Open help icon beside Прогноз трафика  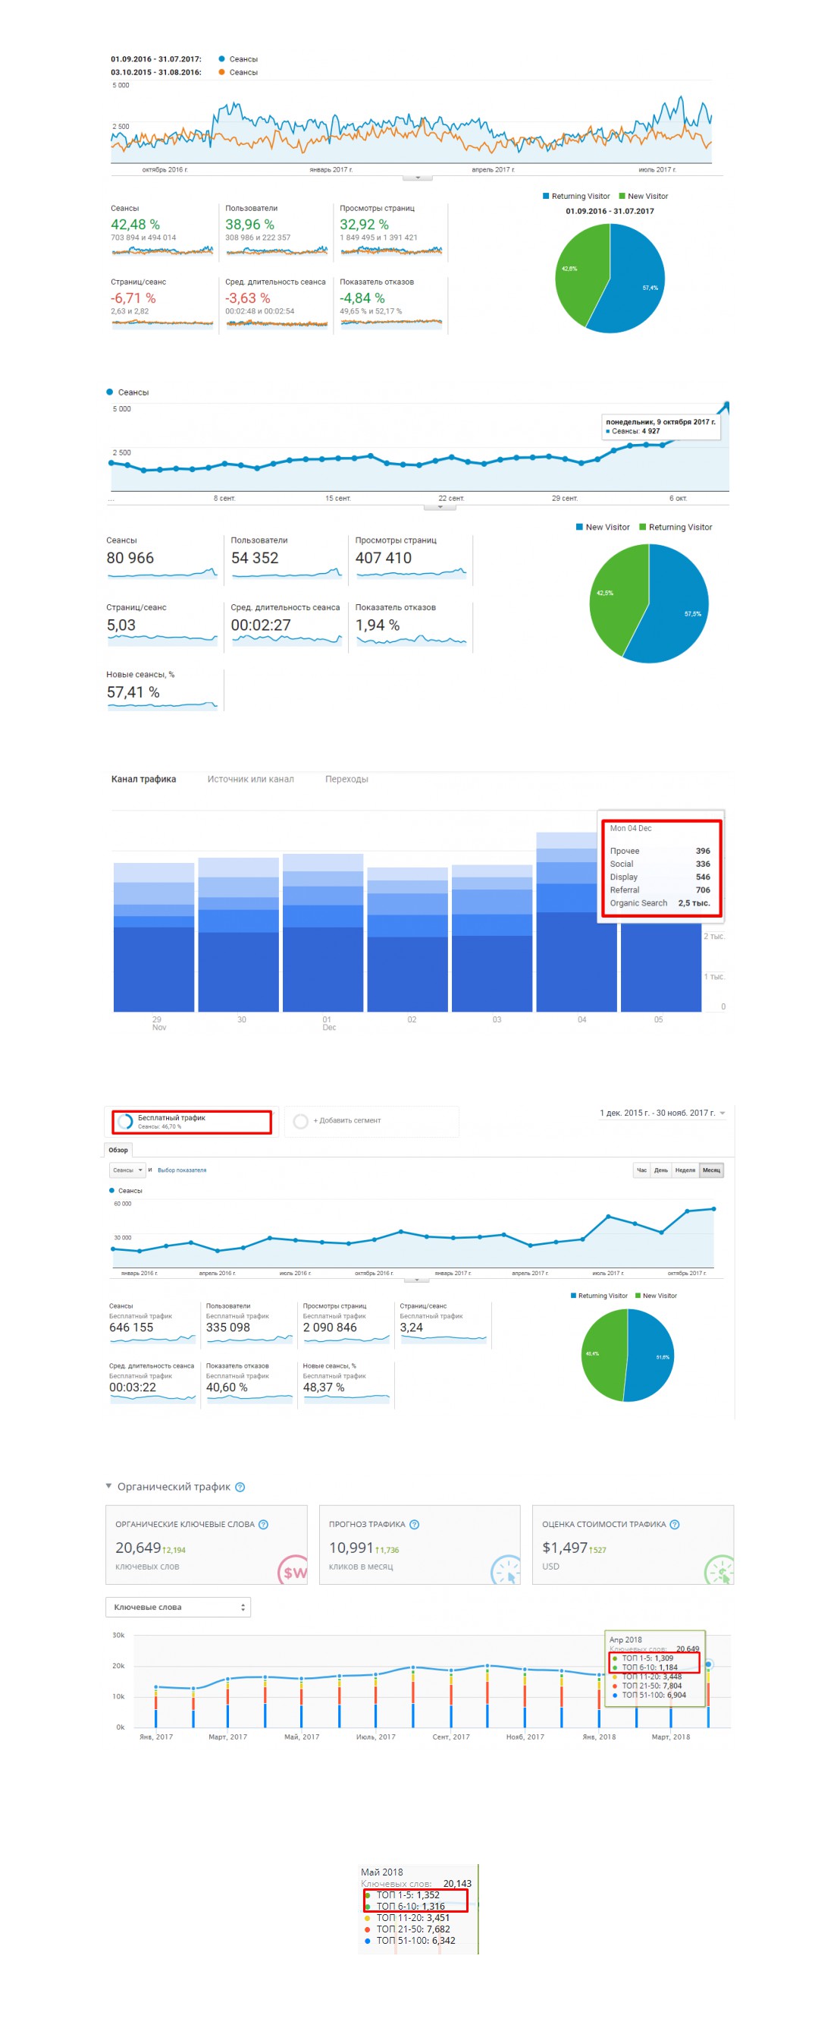pos(415,1524)
